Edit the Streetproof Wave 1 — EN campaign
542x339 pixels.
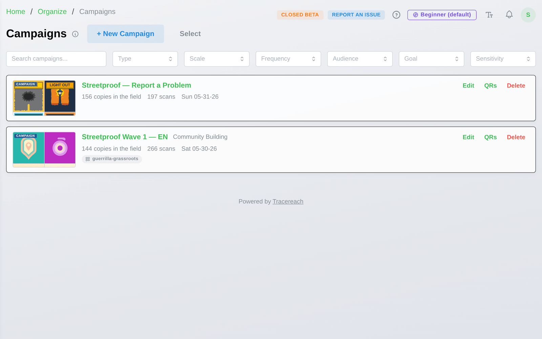pos(468,137)
